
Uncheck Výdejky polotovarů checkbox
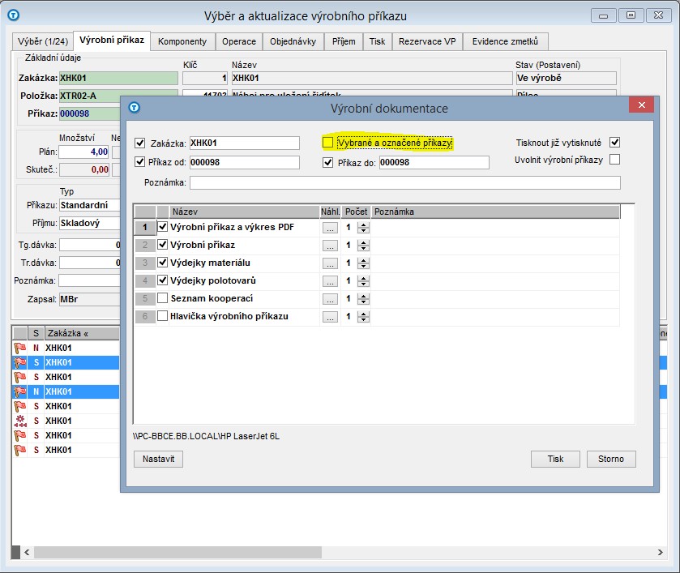coord(162,280)
